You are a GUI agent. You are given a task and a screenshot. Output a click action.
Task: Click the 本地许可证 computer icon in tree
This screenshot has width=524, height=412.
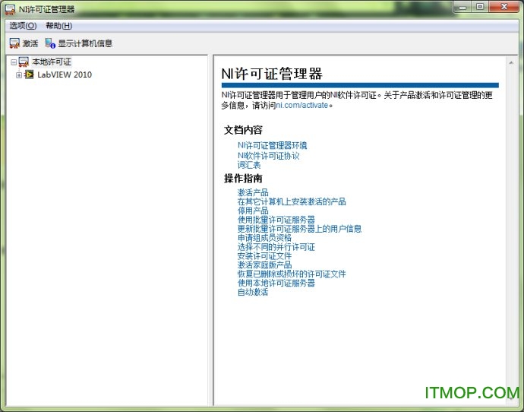click(x=24, y=62)
